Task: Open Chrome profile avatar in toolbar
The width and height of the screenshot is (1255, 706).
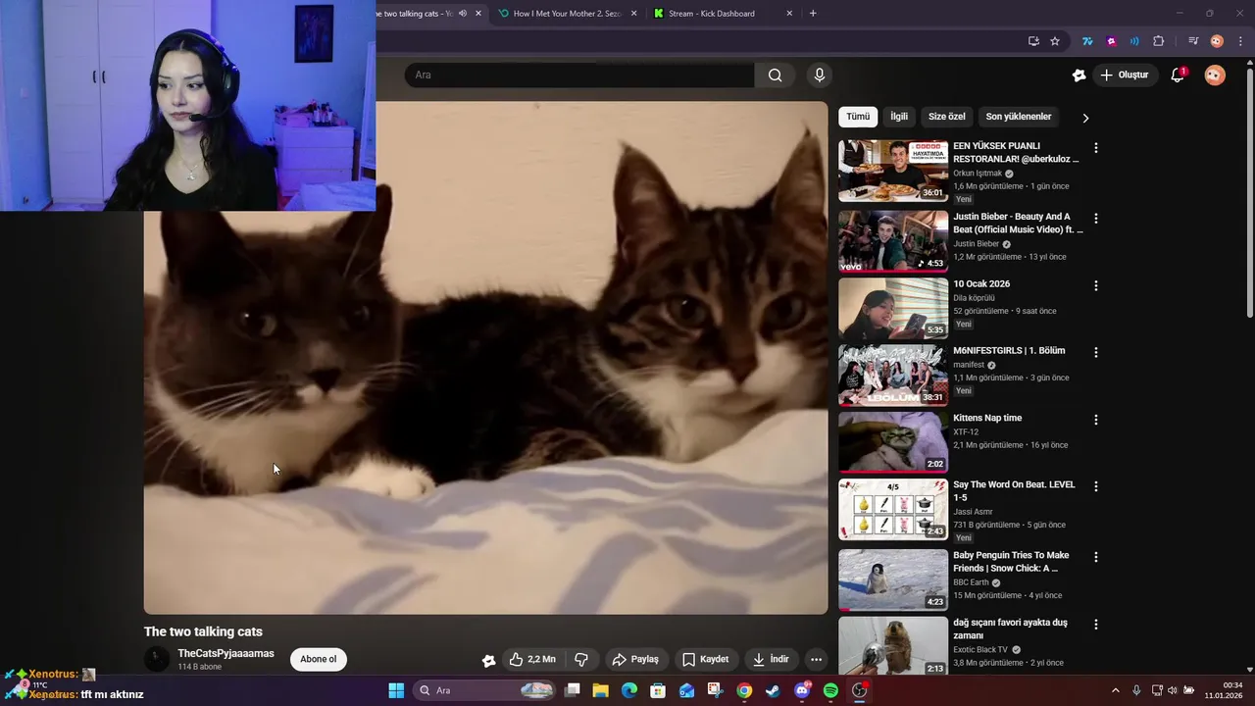Action: pyautogui.click(x=1217, y=41)
